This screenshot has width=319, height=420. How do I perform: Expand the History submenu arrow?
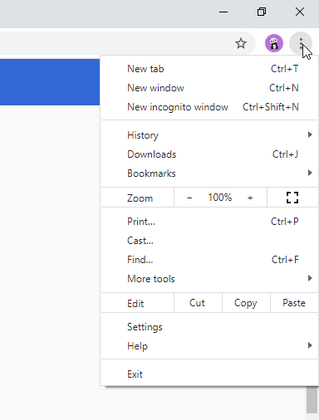coord(310,134)
